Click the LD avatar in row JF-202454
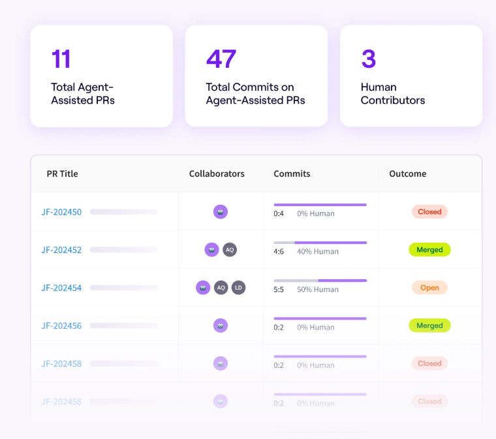Viewport: 496px width, 439px height. point(238,288)
